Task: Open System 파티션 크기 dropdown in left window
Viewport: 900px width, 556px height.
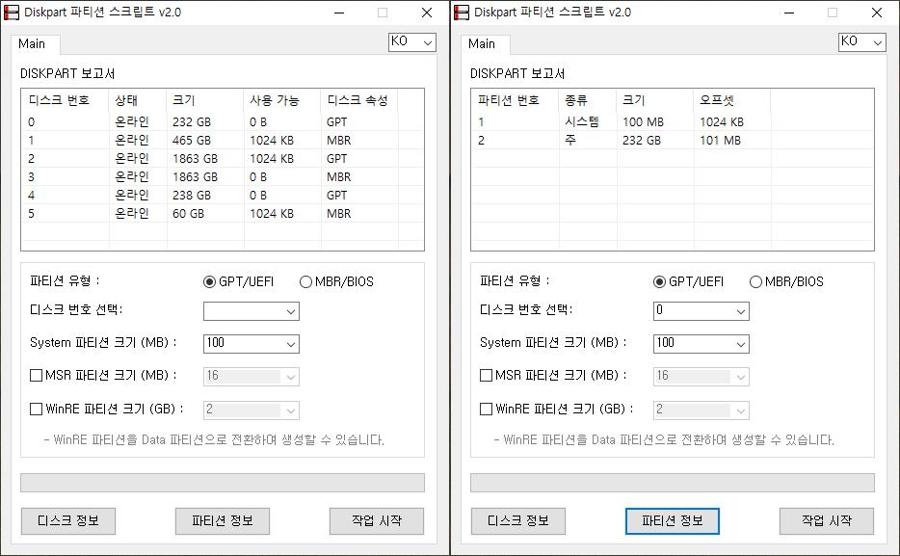Action: (x=251, y=344)
